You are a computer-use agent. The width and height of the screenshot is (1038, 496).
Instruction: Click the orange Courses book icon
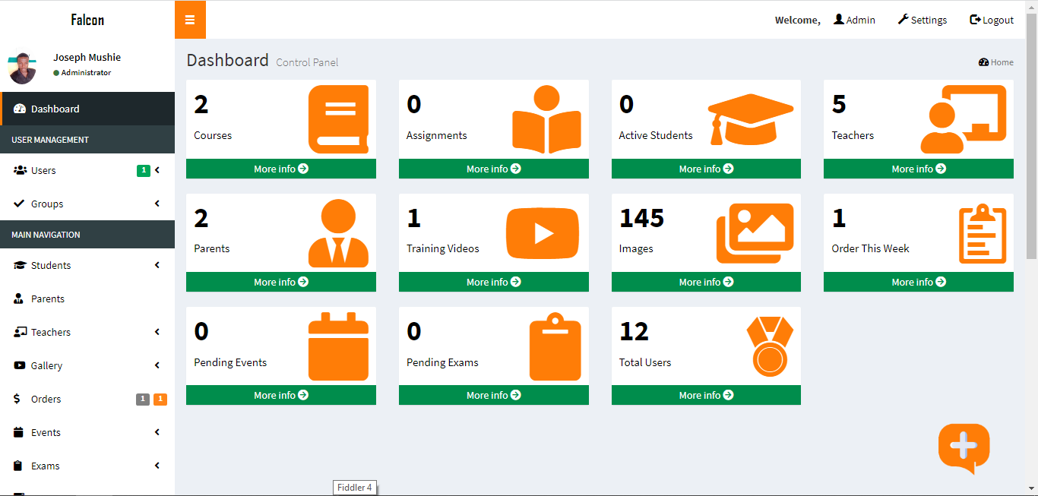338,119
